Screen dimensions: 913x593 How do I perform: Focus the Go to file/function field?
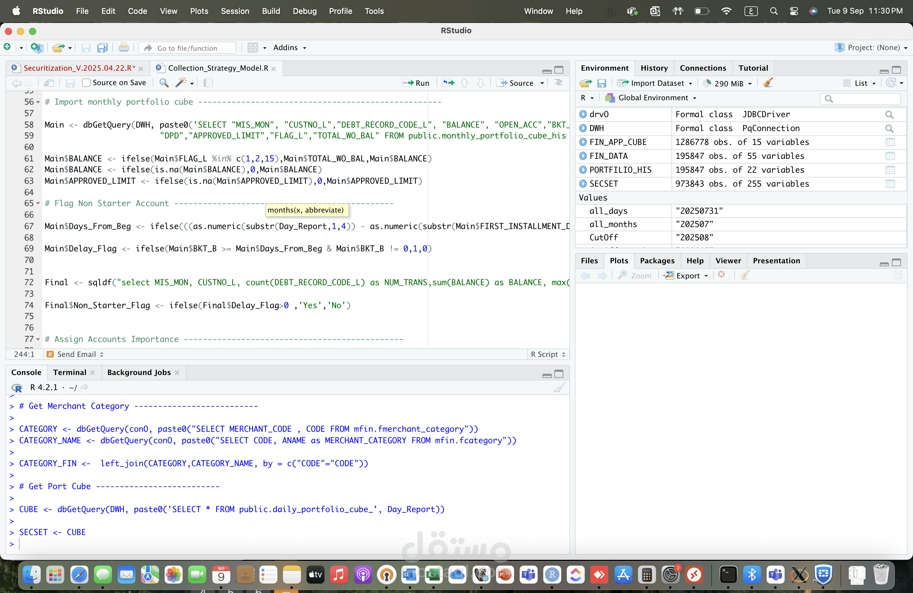pos(187,48)
